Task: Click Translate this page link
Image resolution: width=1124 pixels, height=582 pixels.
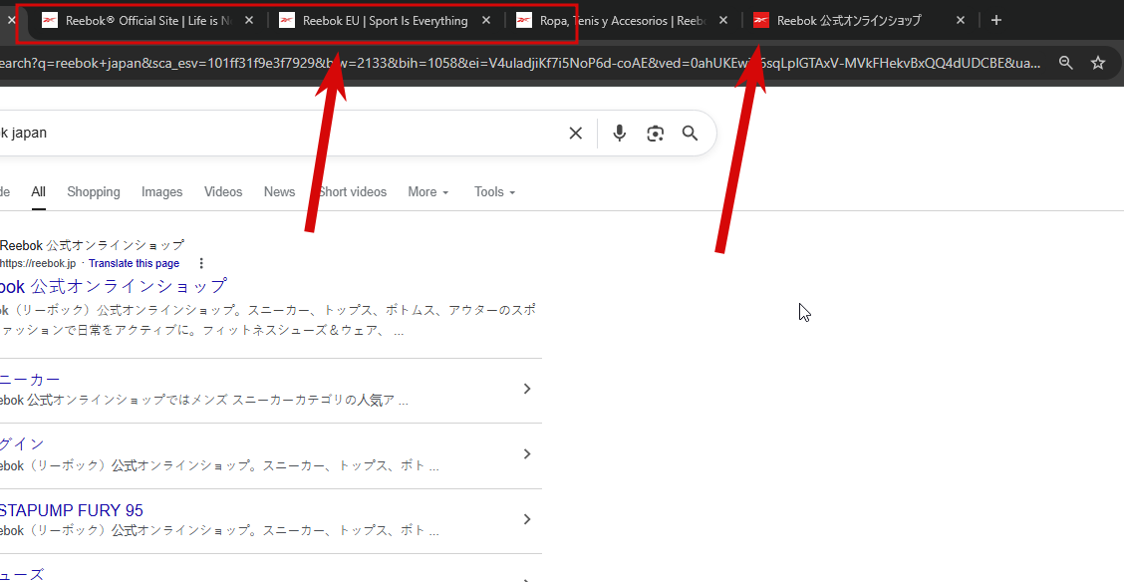Action: [x=135, y=263]
